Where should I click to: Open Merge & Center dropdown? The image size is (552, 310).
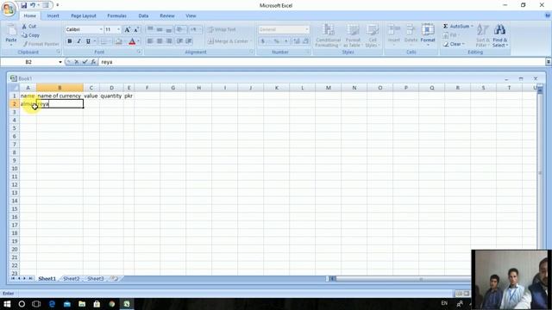pos(251,41)
